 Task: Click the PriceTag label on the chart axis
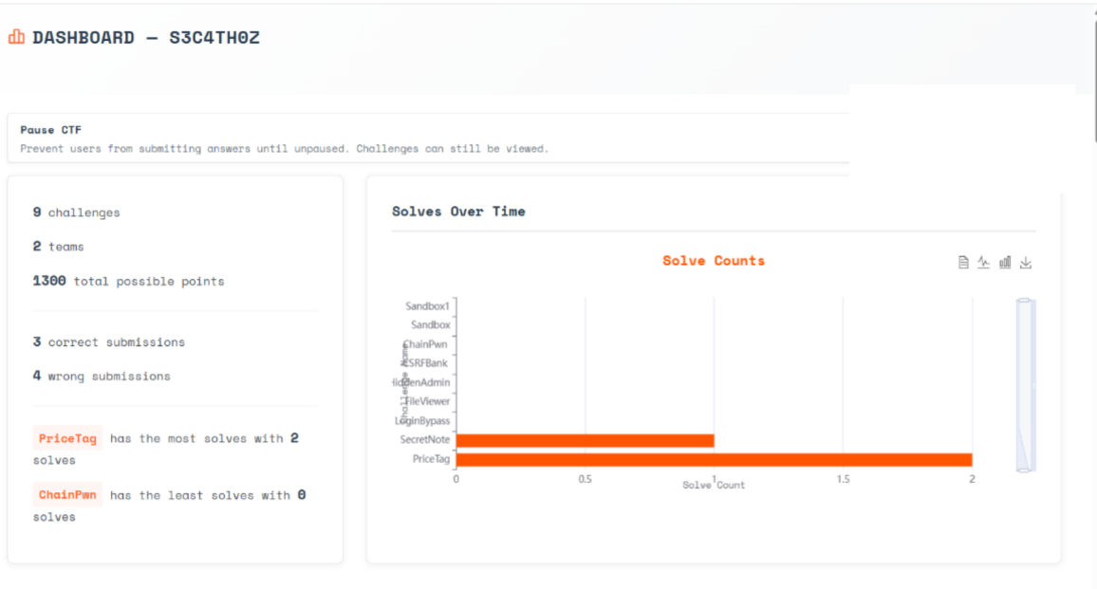pos(431,459)
